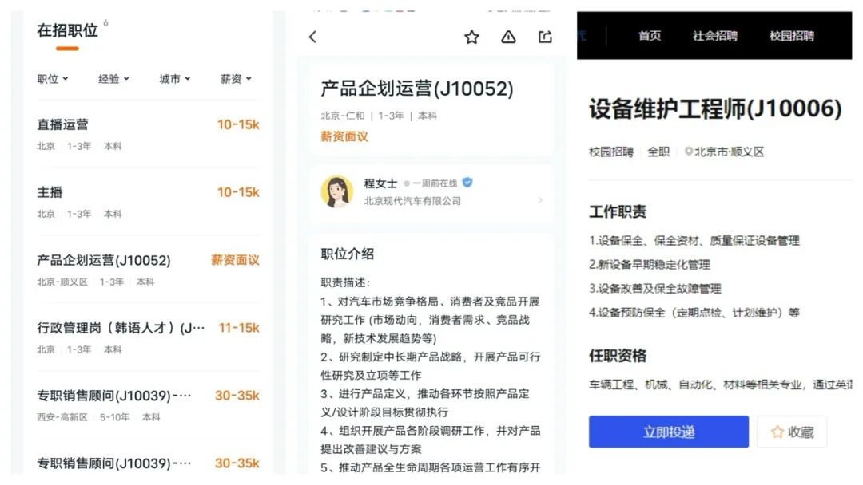Open the 薪资 filter dropdown

pyautogui.click(x=236, y=79)
